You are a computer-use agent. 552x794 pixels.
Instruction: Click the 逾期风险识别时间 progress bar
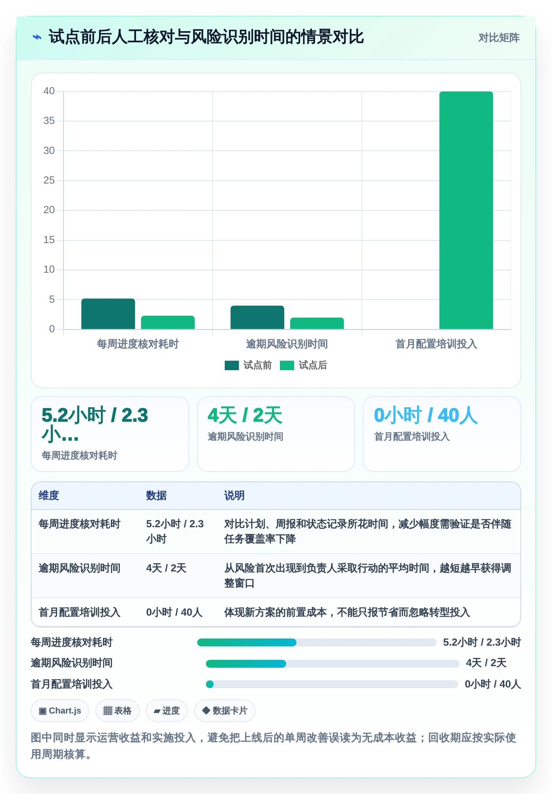(332, 664)
